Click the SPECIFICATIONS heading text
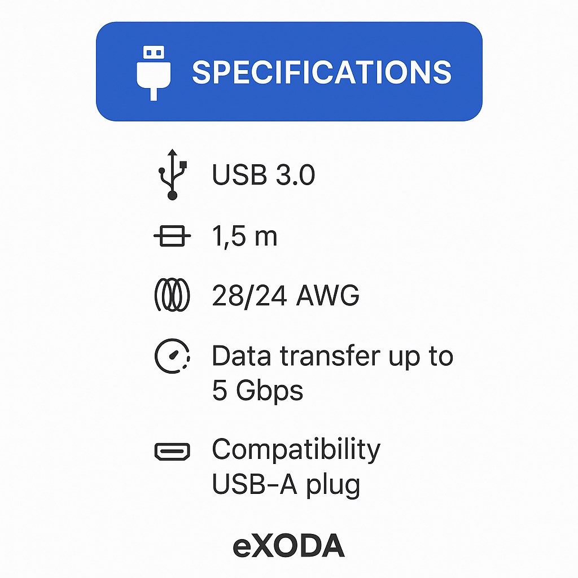 pyautogui.click(x=321, y=72)
